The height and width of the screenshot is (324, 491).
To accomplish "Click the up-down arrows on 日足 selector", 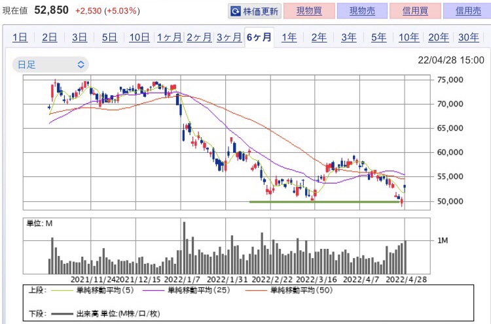I will point(81,65).
